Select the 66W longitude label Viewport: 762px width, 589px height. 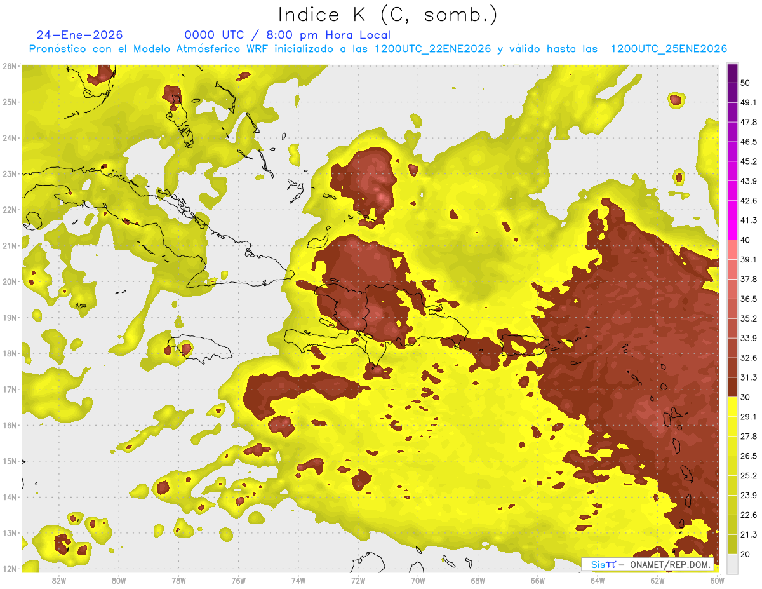538,581
